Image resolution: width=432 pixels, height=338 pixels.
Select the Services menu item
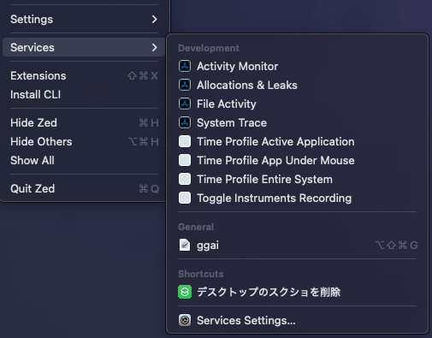point(84,47)
